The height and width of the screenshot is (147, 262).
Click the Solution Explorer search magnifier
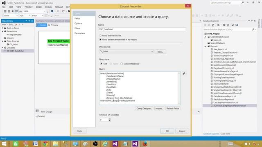[x=253, y=29]
